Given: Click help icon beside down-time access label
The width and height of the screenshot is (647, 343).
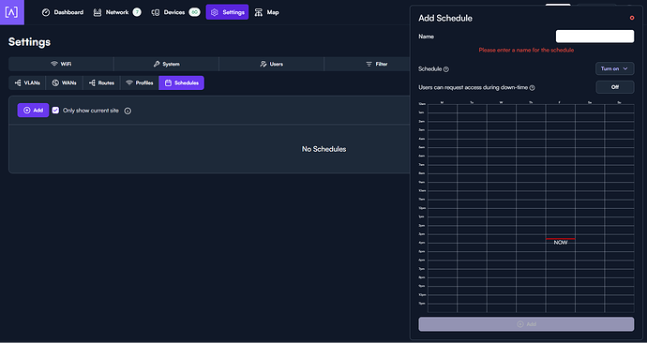Looking at the screenshot, I should [x=533, y=87].
